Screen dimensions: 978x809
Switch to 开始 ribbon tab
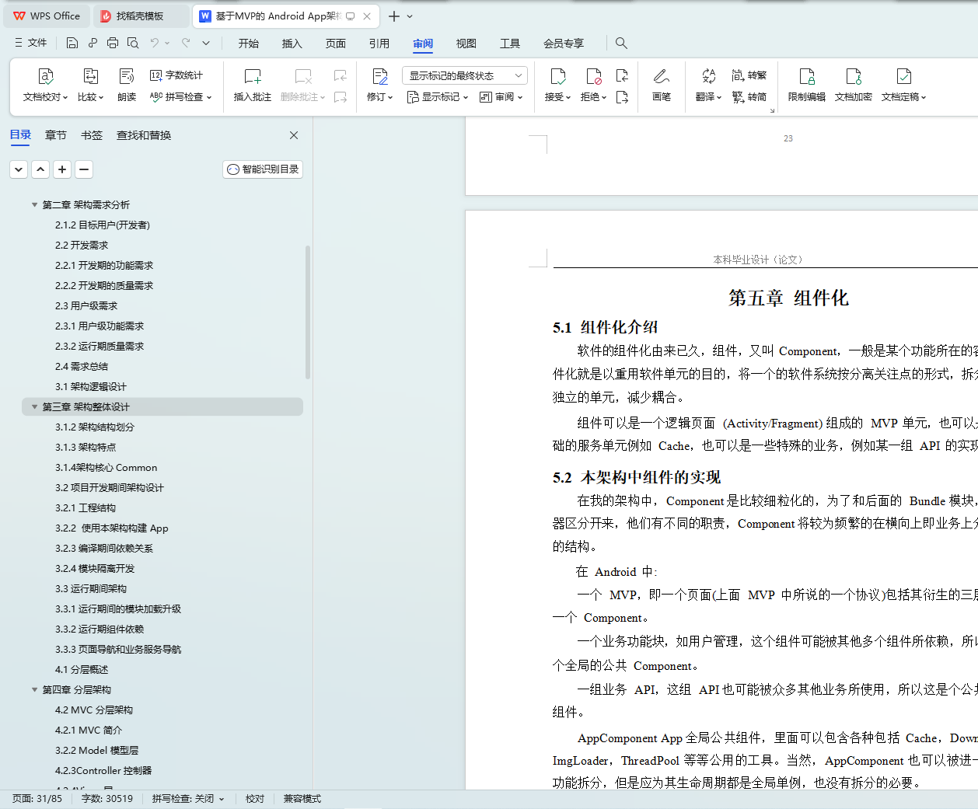point(249,44)
